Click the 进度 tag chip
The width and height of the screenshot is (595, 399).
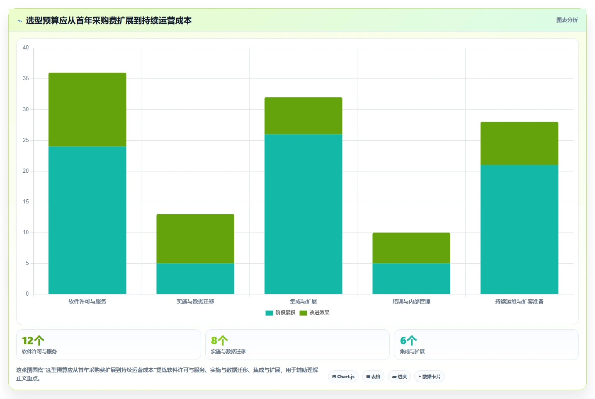coord(399,377)
